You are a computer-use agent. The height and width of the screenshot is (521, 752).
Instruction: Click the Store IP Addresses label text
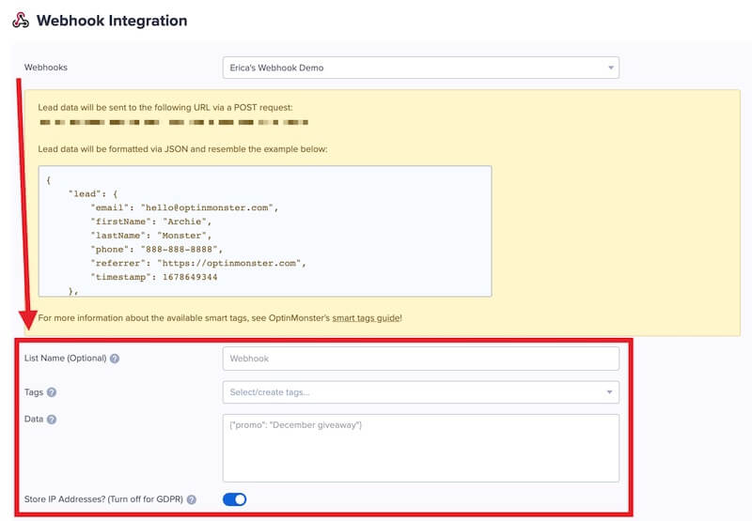103,499
